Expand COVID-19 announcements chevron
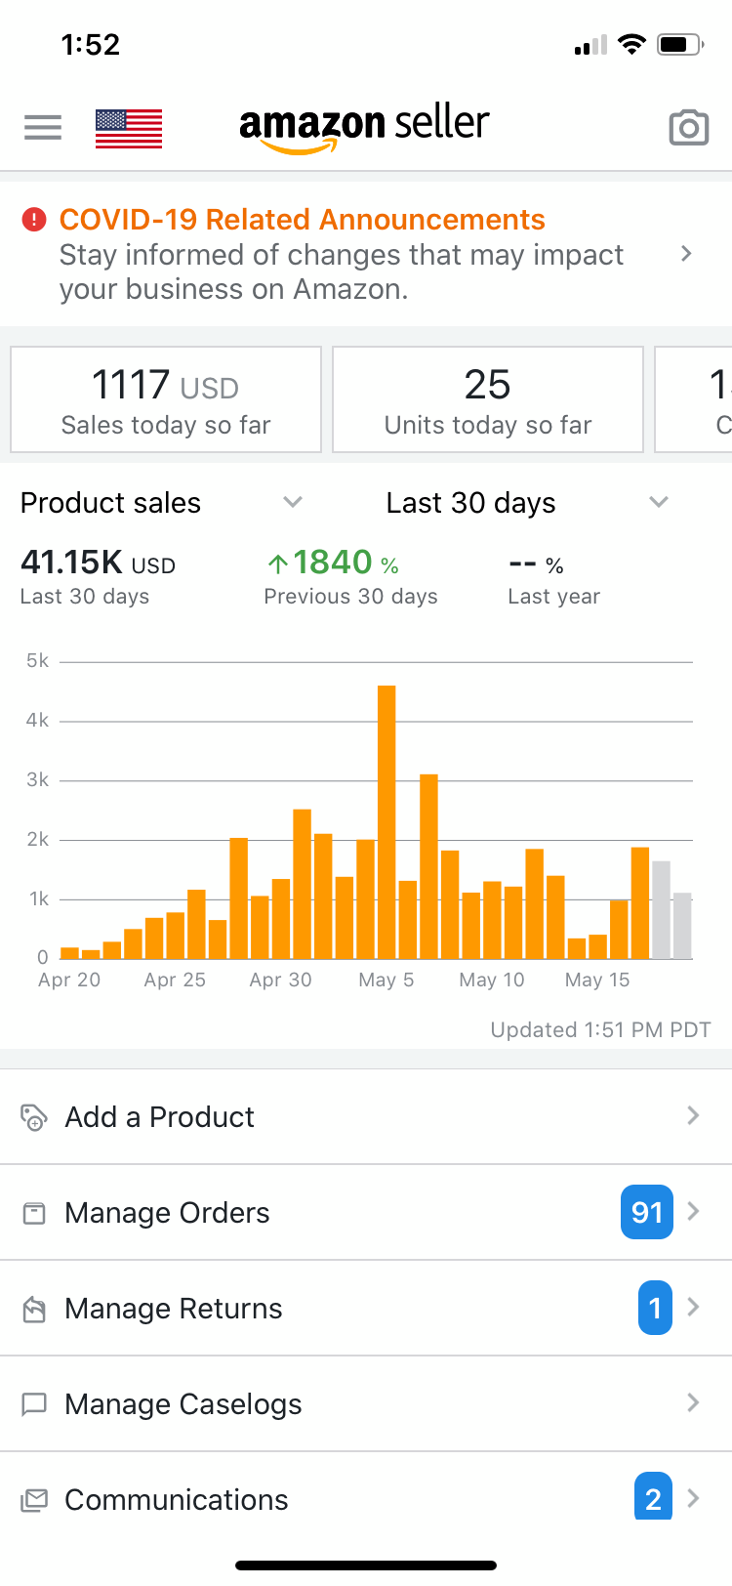 click(x=686, y=254)
